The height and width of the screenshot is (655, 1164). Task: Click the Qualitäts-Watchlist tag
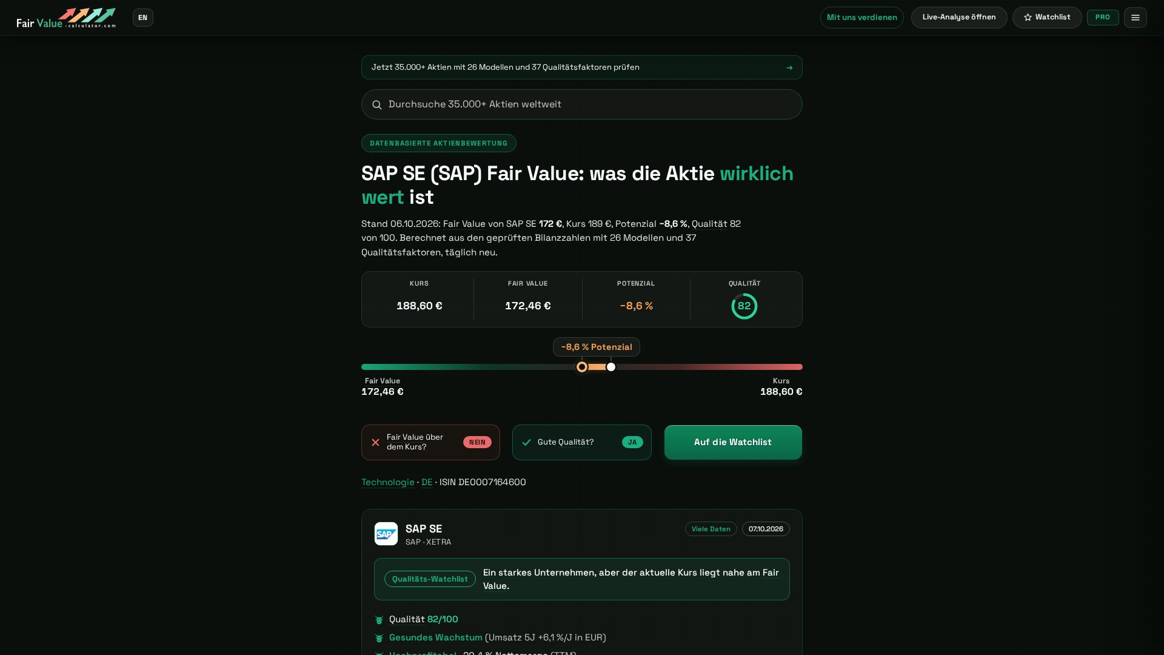(430, 579)
